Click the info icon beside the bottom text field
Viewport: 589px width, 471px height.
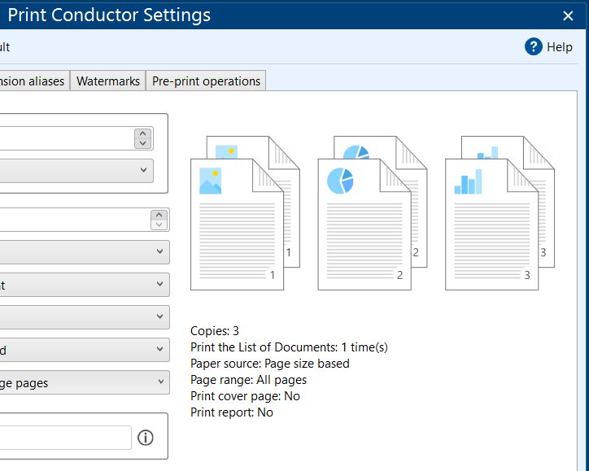tap(146, 438)
